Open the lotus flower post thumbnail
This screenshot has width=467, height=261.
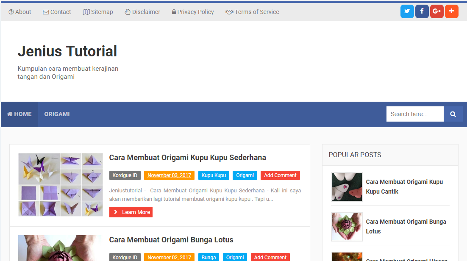pos(60,248)
